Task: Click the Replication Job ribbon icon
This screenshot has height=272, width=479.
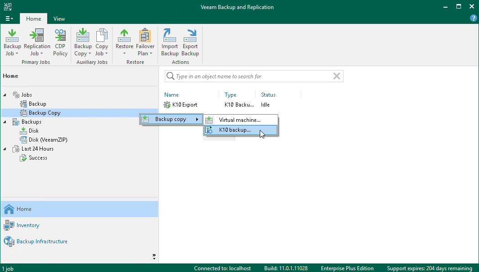Action: point(37,36)
